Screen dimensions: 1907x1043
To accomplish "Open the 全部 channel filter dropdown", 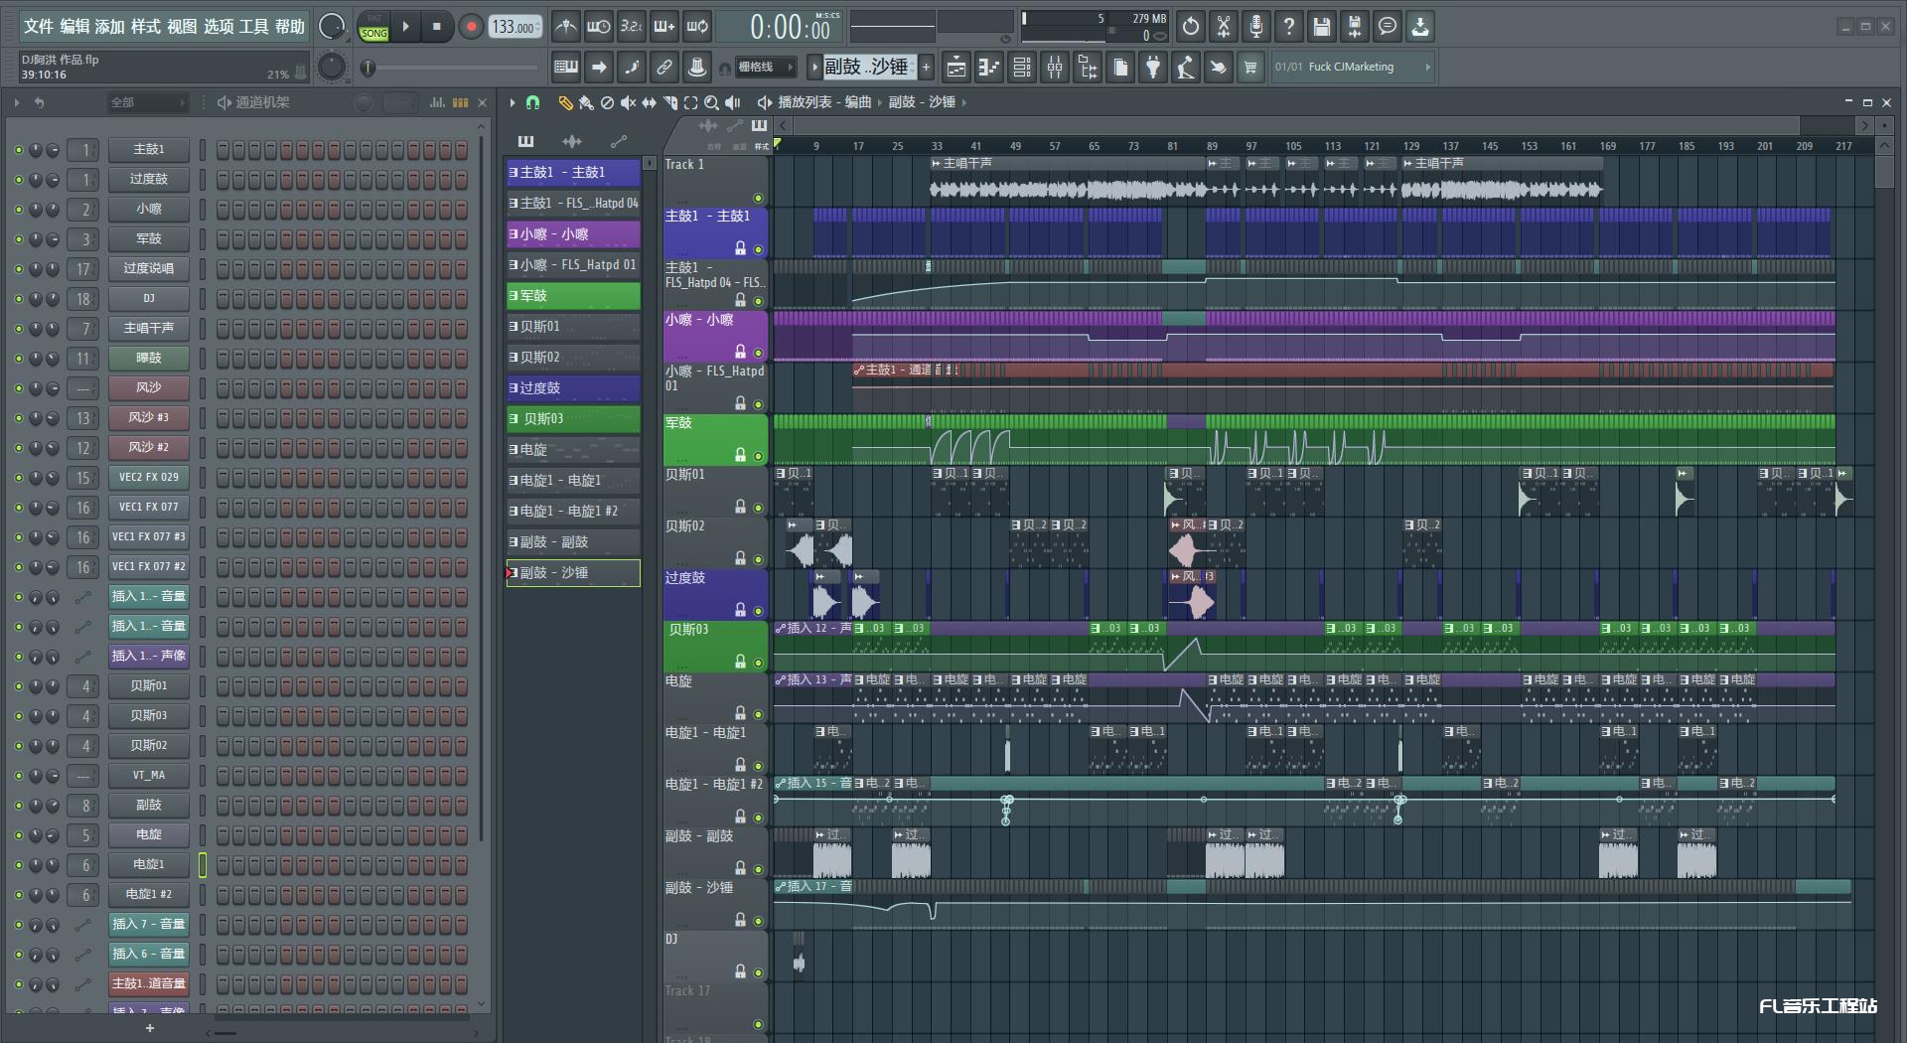I will (147, 102).
